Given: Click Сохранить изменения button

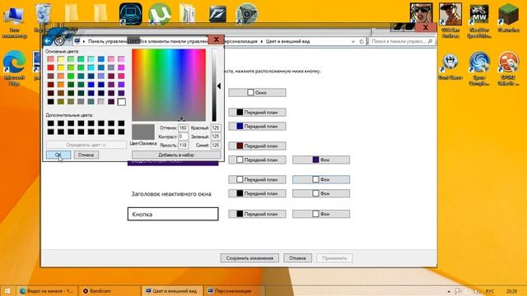Looking at the screenshot, I should [250, 258].
